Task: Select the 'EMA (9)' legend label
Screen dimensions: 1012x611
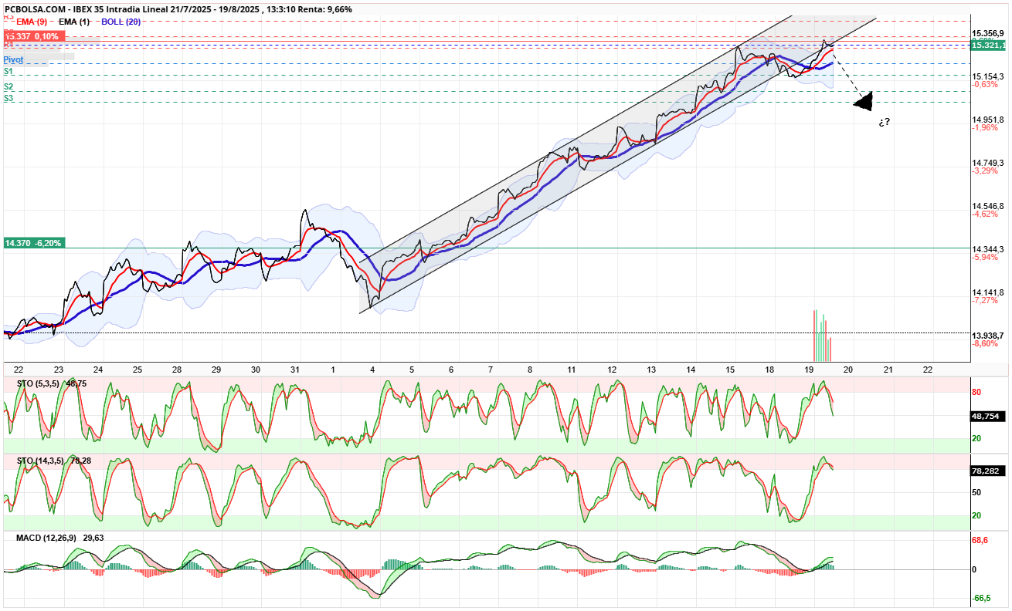Action: click(x=32, y=22)
